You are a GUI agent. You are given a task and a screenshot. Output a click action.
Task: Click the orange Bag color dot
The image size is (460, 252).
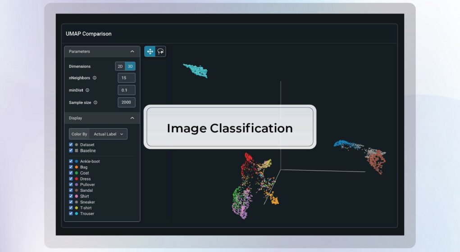[77, 167]
